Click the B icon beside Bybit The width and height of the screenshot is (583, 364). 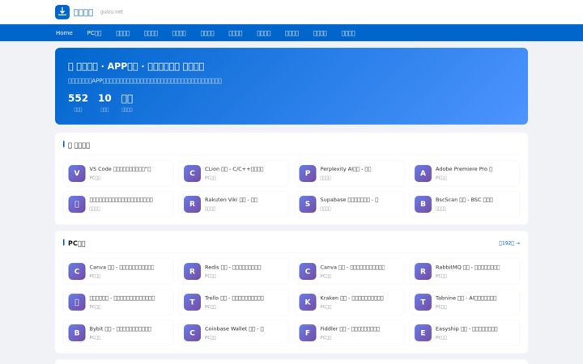coord(77,332)
